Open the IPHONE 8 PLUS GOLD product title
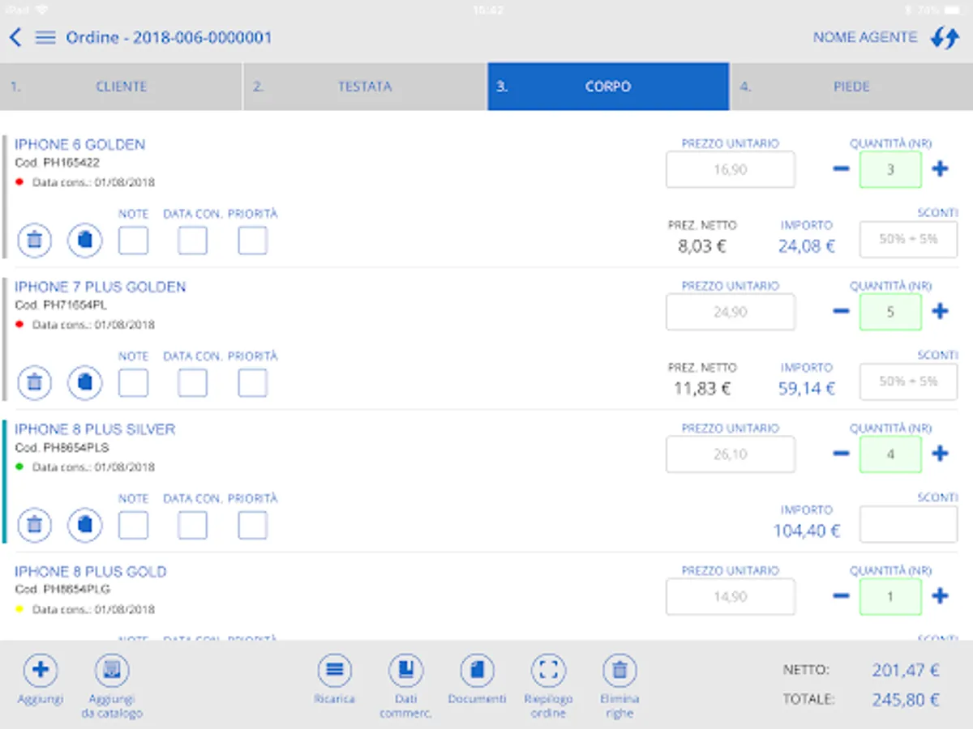 [90, 572]
